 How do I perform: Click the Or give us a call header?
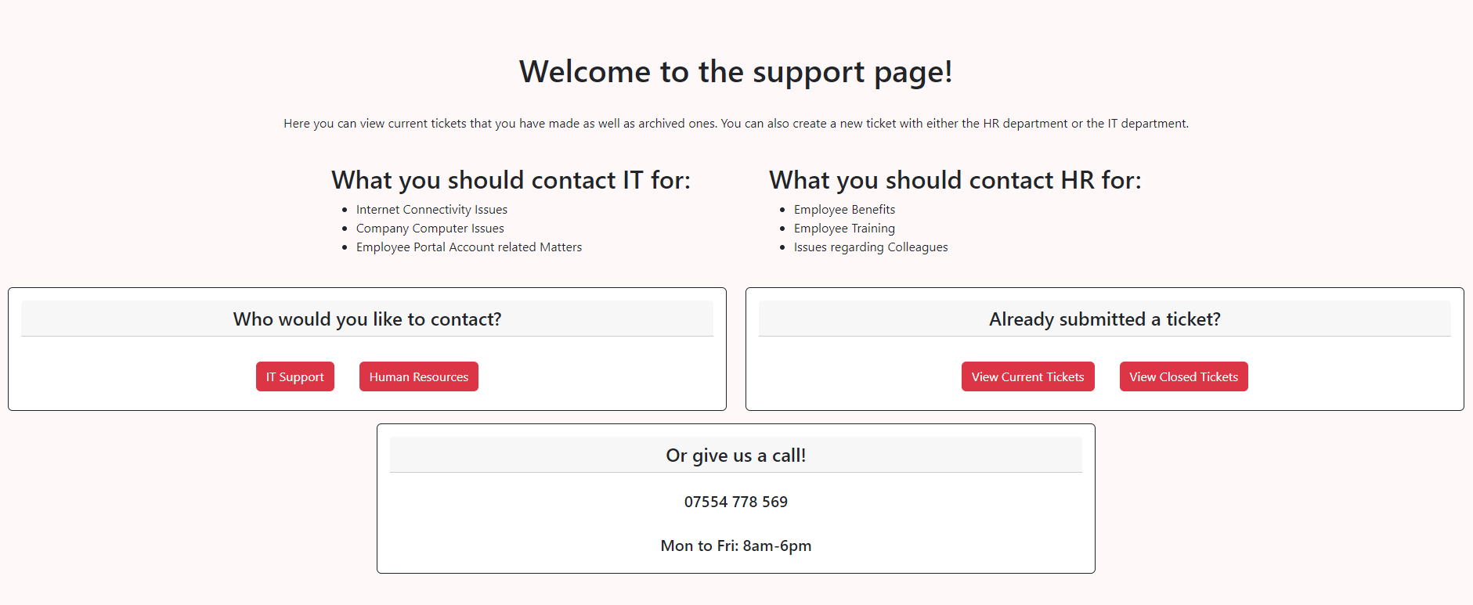tap(735, 455)
